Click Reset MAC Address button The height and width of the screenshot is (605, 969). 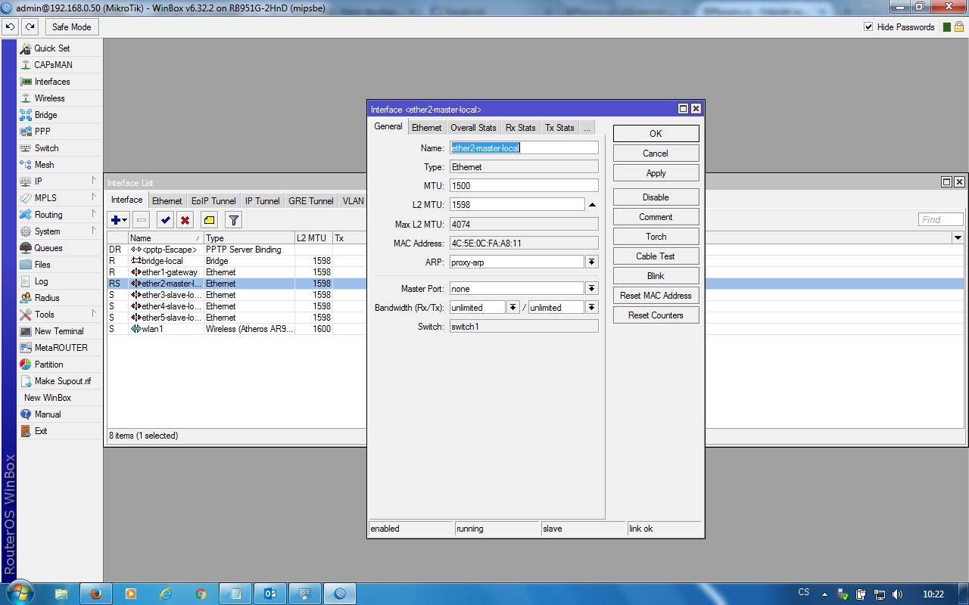[656, 296]
